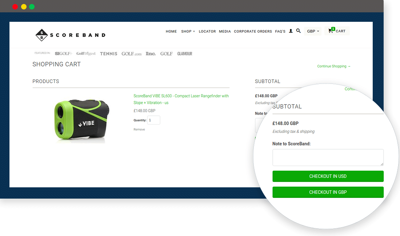Open the ScoreBand VIBE SL600 product link
The width and height of the screenshot is (400, 236).
pos(181,99)
